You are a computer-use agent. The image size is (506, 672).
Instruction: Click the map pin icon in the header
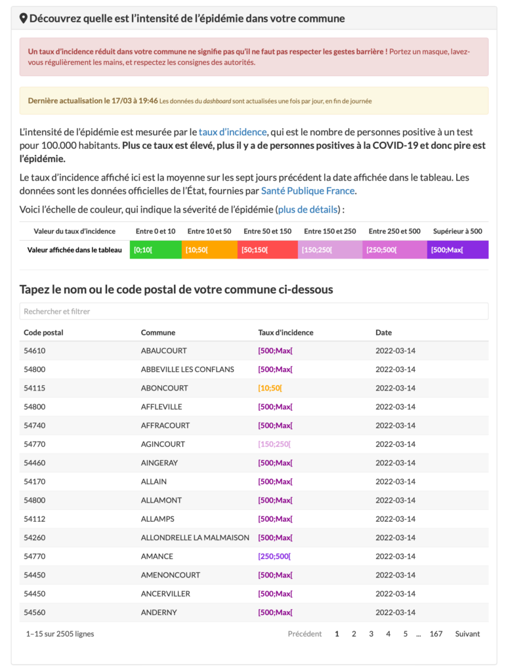[24, 18]
